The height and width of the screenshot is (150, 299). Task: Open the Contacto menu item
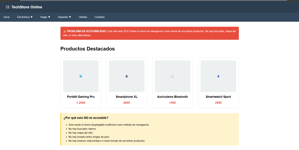pyautogui.click(x=99, y=17)
